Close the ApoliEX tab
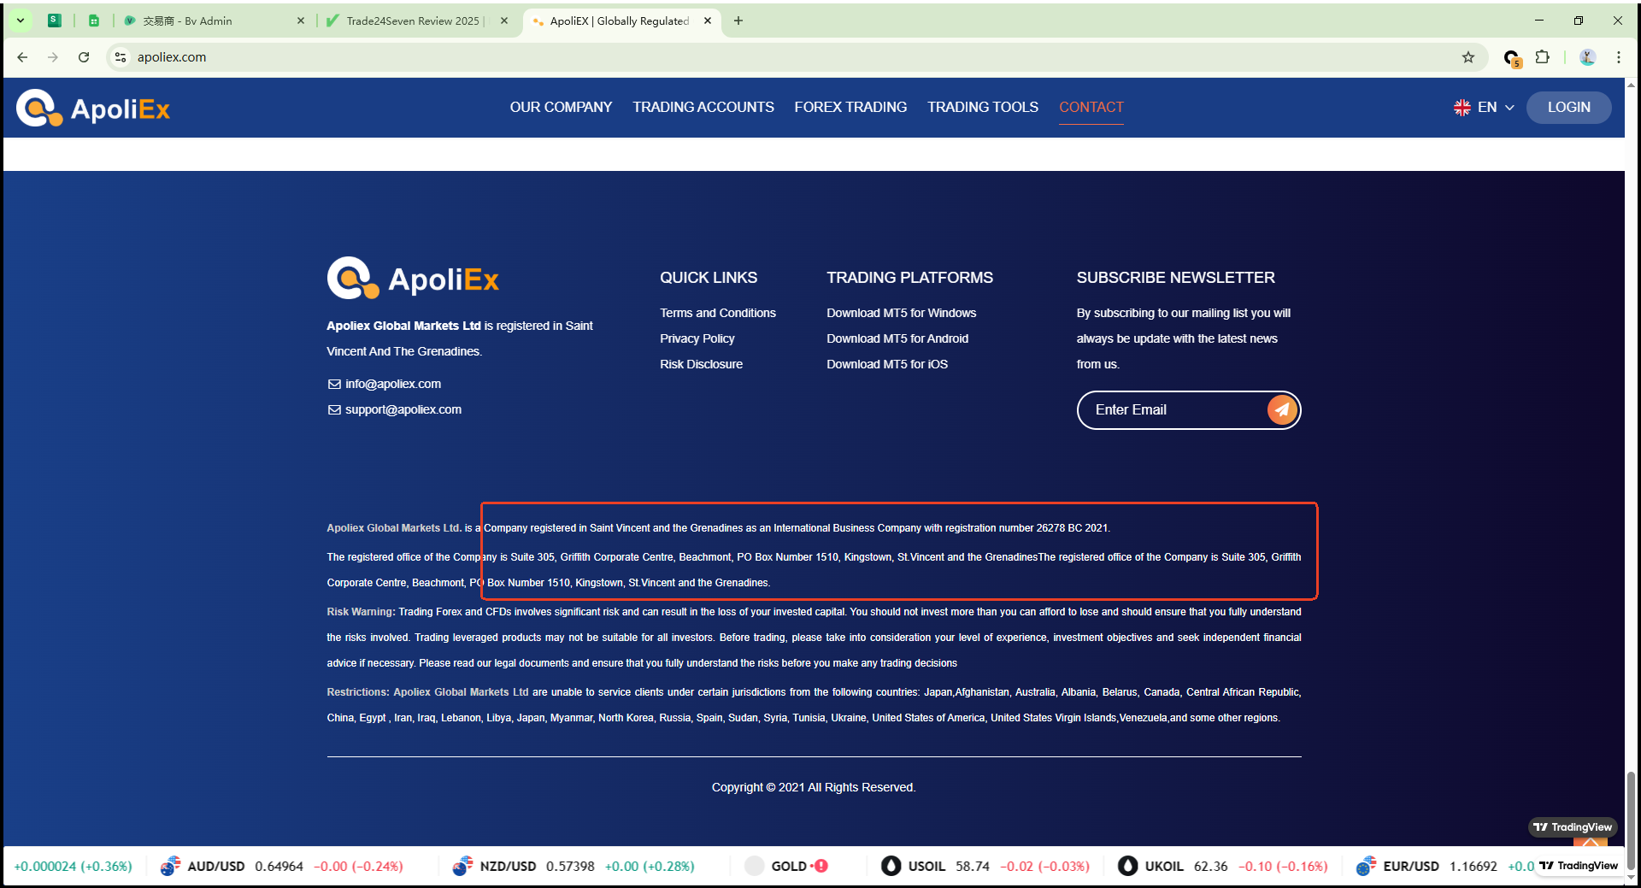Screen dimensions: 1641x888 tap(708, 21)
